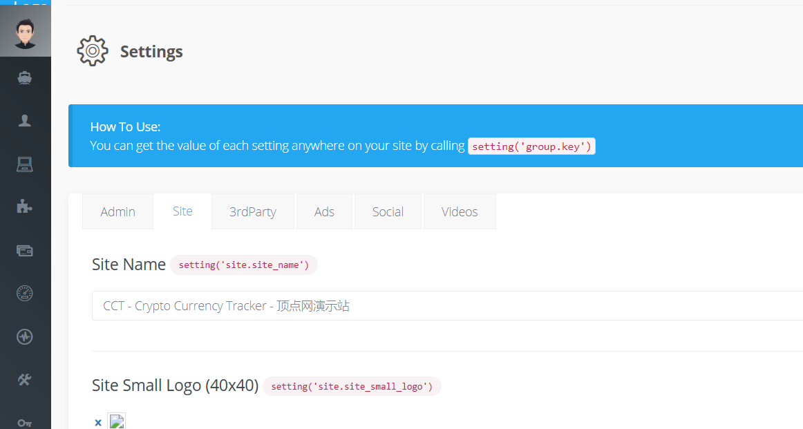The image size is (803, 429).
Task: Open the puzzle piece plugins icon
Action: [x=25, y=207]
